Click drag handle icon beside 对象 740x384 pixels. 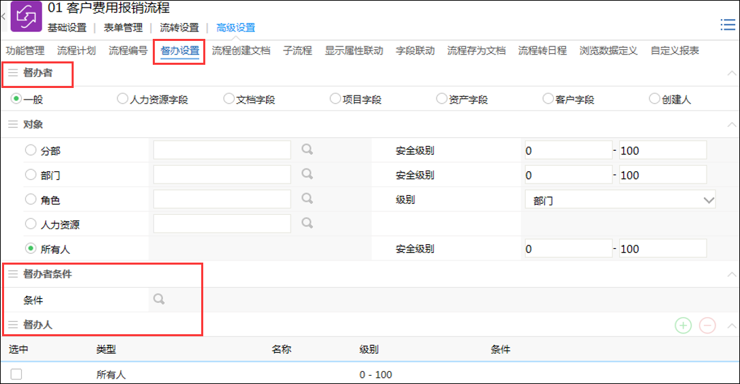13,124
